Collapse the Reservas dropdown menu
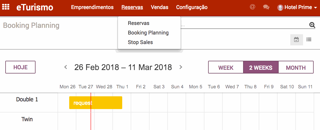Viewport: 320px width, 130px height. click(132, 7)
